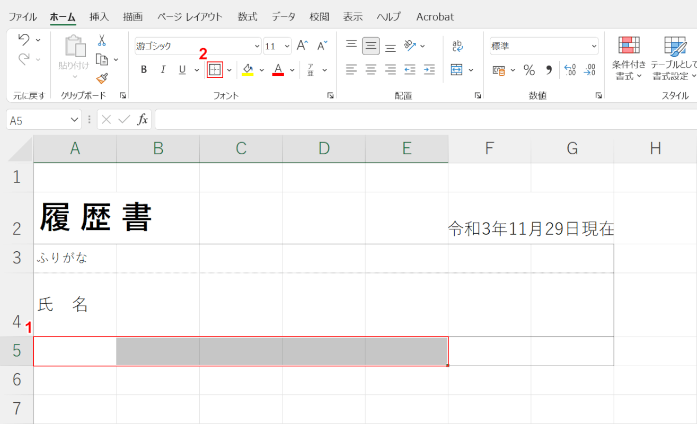The width and height of the screenshot is (697, 424).
Task: Open Conditional Formatting (条件付き書式)
Action: [x=629, y=58]
